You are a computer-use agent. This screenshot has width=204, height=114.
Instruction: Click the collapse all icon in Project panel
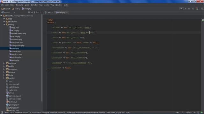click(x=32, y=12)
